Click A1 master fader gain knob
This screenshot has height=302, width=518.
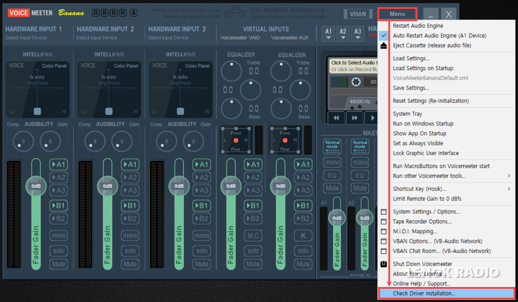pyautogui.click(x=337, y=218)
